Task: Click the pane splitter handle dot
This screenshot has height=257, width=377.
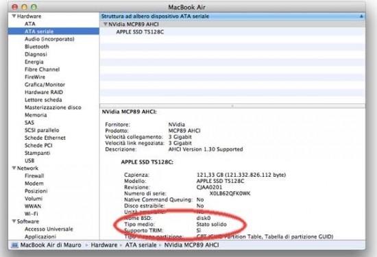Action: click(232, 106)
